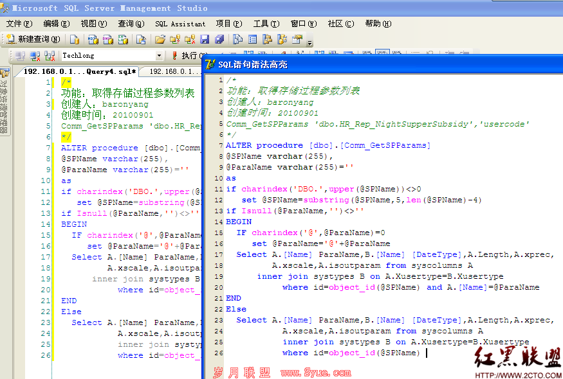Click 'END' on line 21 of highlight window
Viewport: 563px width, 379px height.
pyautogui.click(x=234, y=298)
